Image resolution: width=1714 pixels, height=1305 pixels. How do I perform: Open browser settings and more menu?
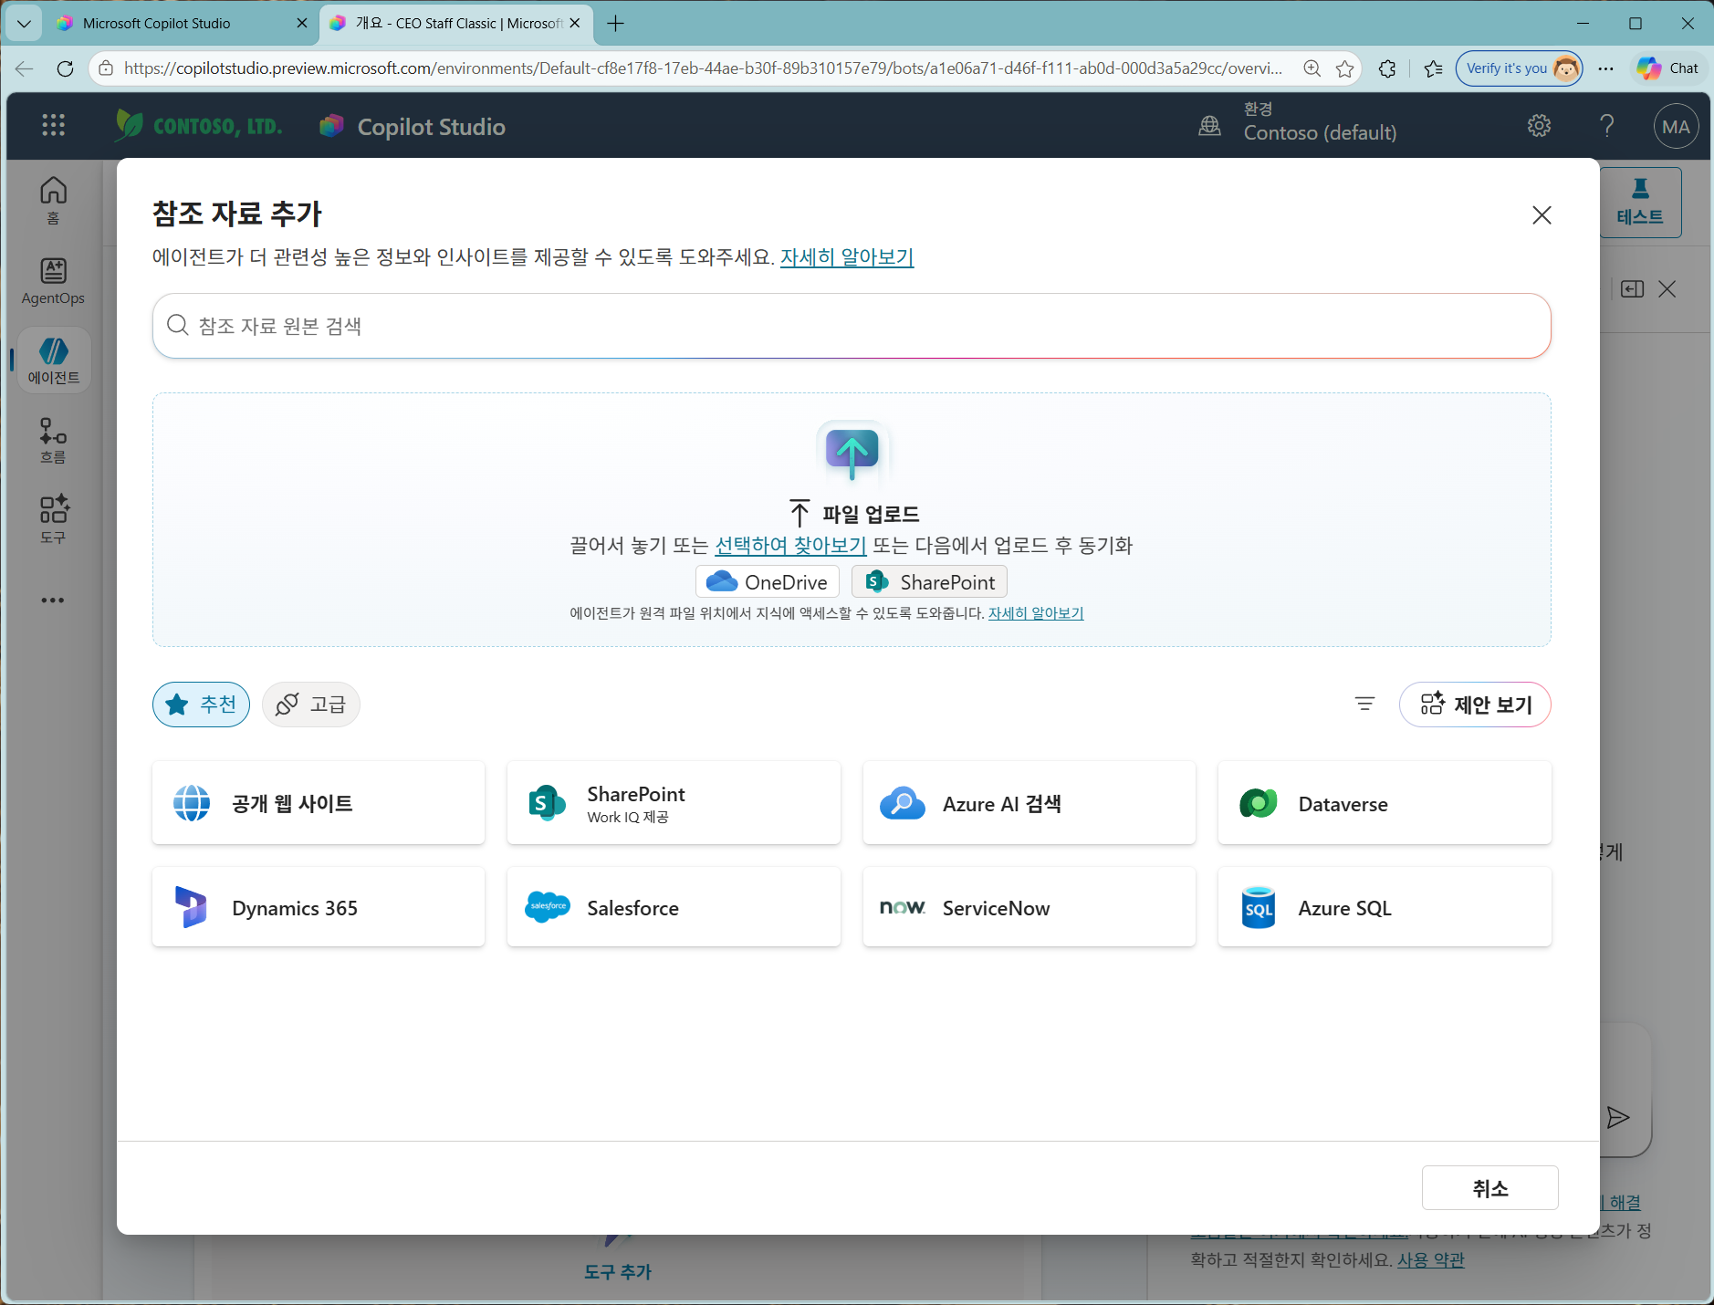[1605, 68]
